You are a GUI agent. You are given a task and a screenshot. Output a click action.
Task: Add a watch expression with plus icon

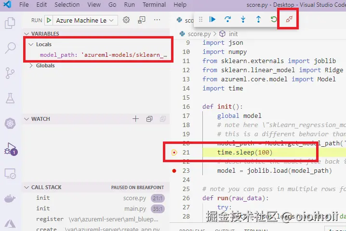pyautogui.click(x=135, y=119)
